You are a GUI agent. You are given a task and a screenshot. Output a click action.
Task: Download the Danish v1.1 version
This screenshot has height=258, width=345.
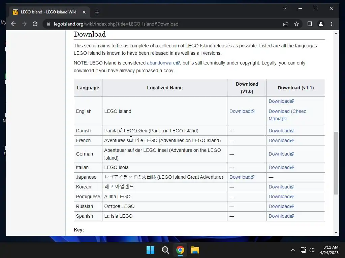pos(281,131)
